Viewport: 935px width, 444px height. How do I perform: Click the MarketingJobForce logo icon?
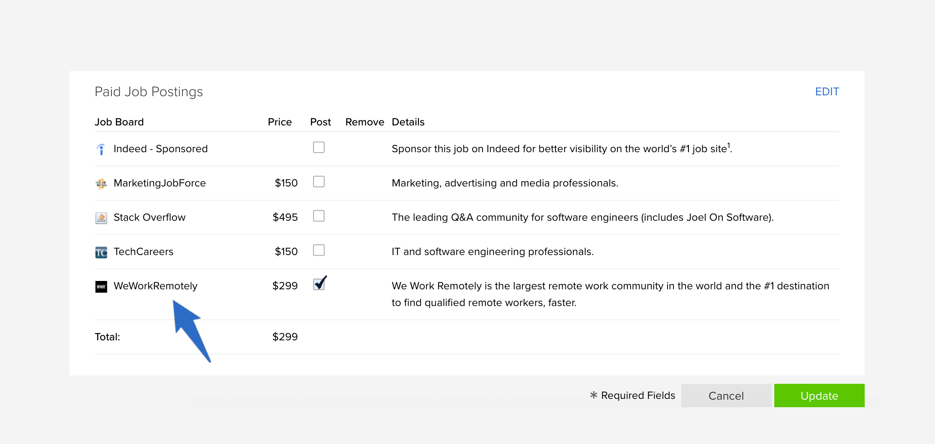101,184
